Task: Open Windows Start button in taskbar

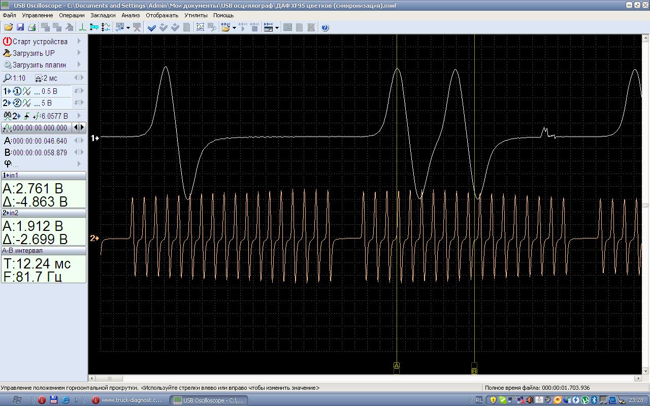Action: click(16, 400)
